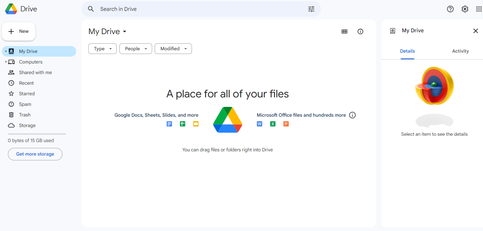Click the info icon beside Microsoft Office files
Image resolution: width=483 pixels, height=231 pixels.
353,115
